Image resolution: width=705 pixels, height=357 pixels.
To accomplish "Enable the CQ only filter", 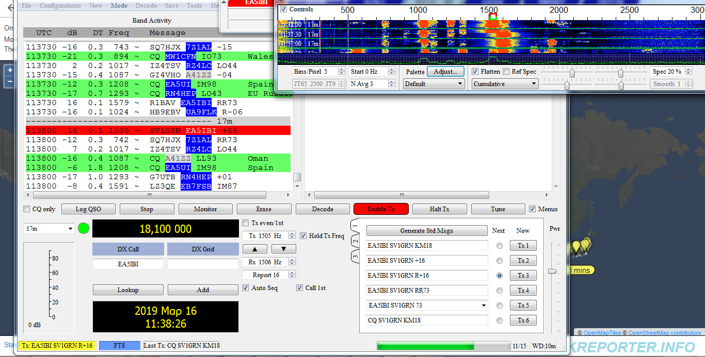I will point(26,209).
